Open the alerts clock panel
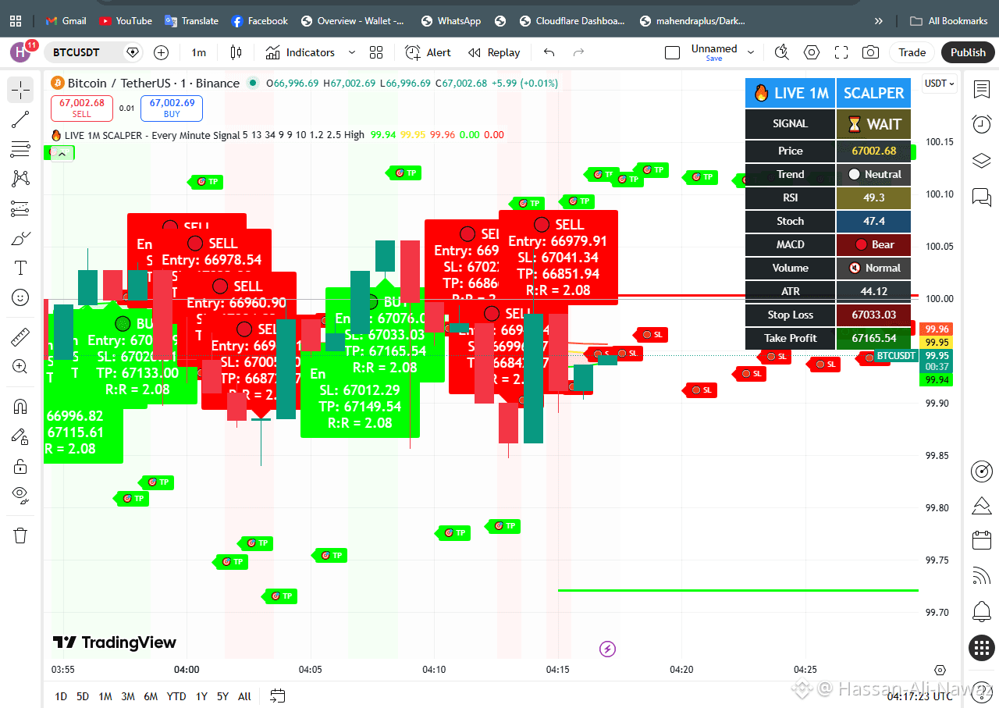Viewport: 999px width, 708px height. pos(981,124)
